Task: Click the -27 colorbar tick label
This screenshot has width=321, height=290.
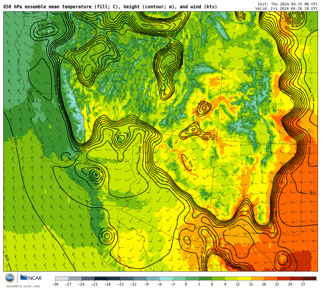Action: coord(68,284)
